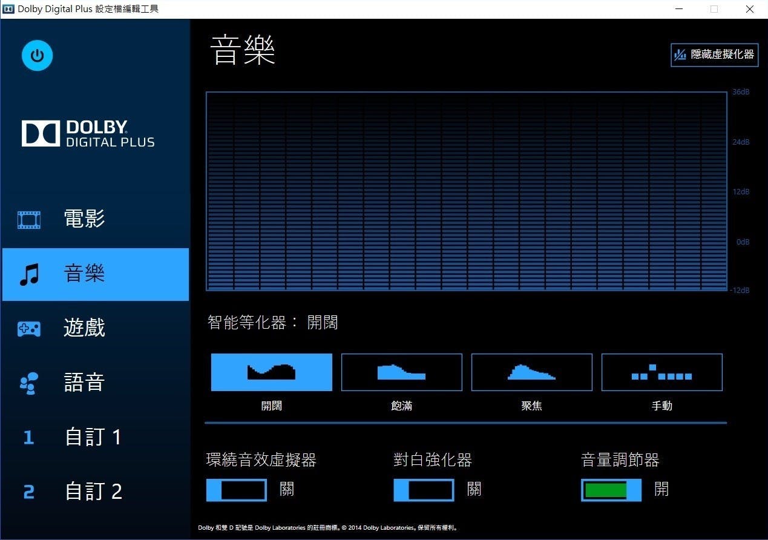Open the 自訂 1 profile
The width and height of the screenshot is (768, 540).
(x=96, y=438)
